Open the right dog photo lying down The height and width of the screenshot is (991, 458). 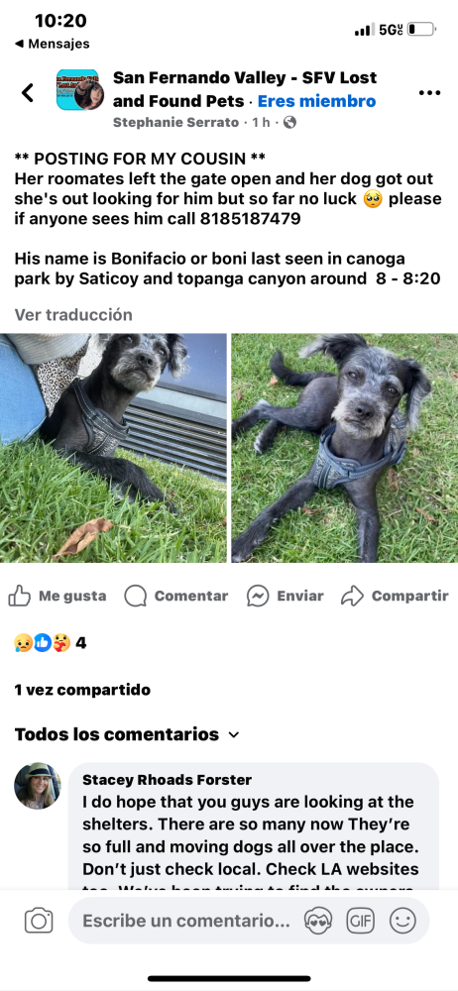coord(345,448)
